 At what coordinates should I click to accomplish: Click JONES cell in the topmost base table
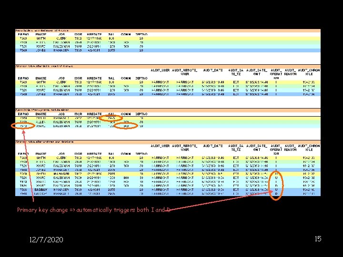click(x=40, y=50)
